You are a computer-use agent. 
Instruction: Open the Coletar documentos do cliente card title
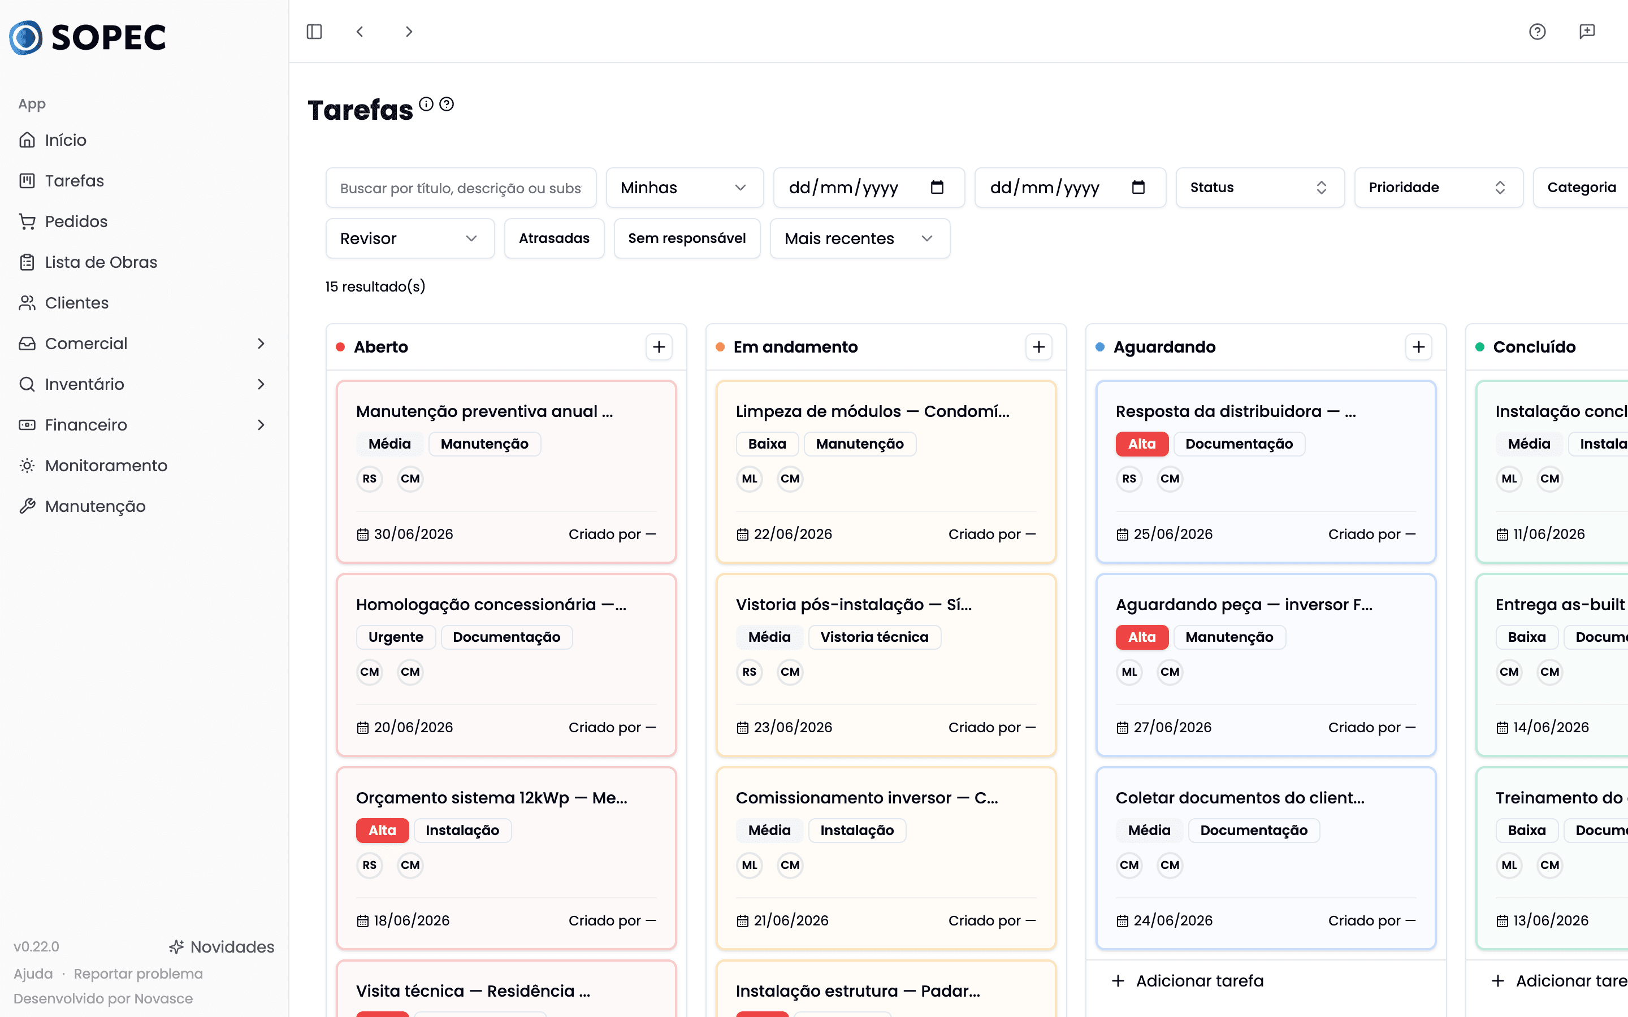[x=1240, y=798]
